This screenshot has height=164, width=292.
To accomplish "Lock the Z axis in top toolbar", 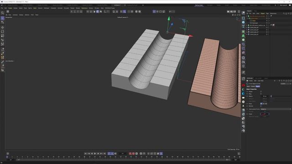I will pyautogui.click(x=78, y=11).
